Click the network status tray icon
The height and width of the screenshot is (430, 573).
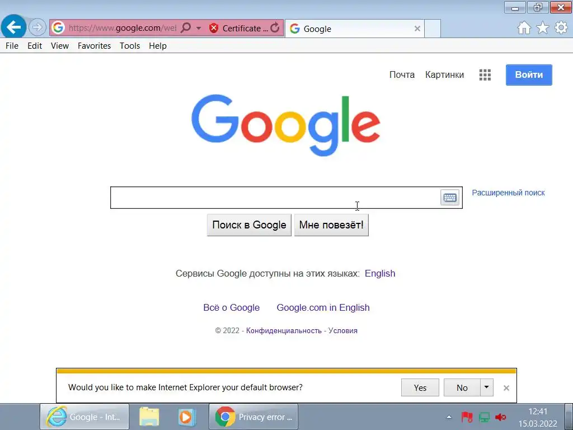pyautogui.click(x=484, y=417)
